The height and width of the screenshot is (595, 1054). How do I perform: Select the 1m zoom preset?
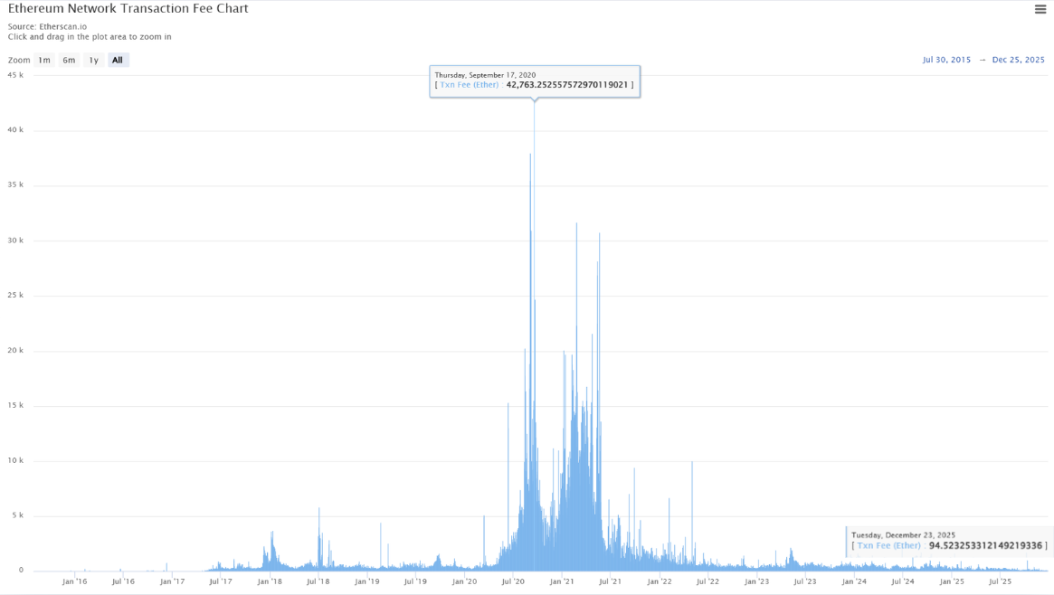coord(44,60)
